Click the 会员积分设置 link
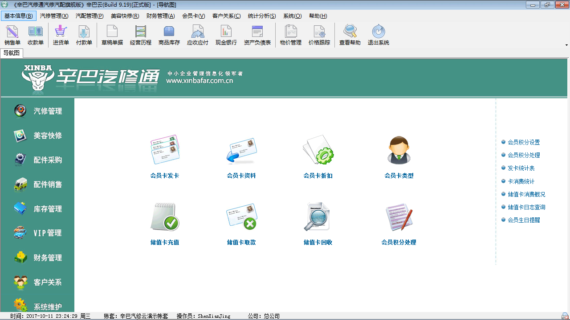Image resolution: width=570 pixels, height=320 pixels. click(x=524, y=142)
